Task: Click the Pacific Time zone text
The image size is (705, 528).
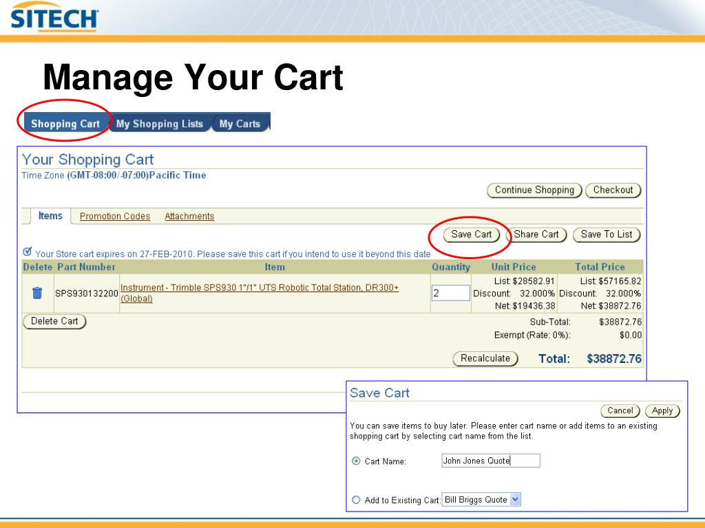Action: click(x=137, y=175)
